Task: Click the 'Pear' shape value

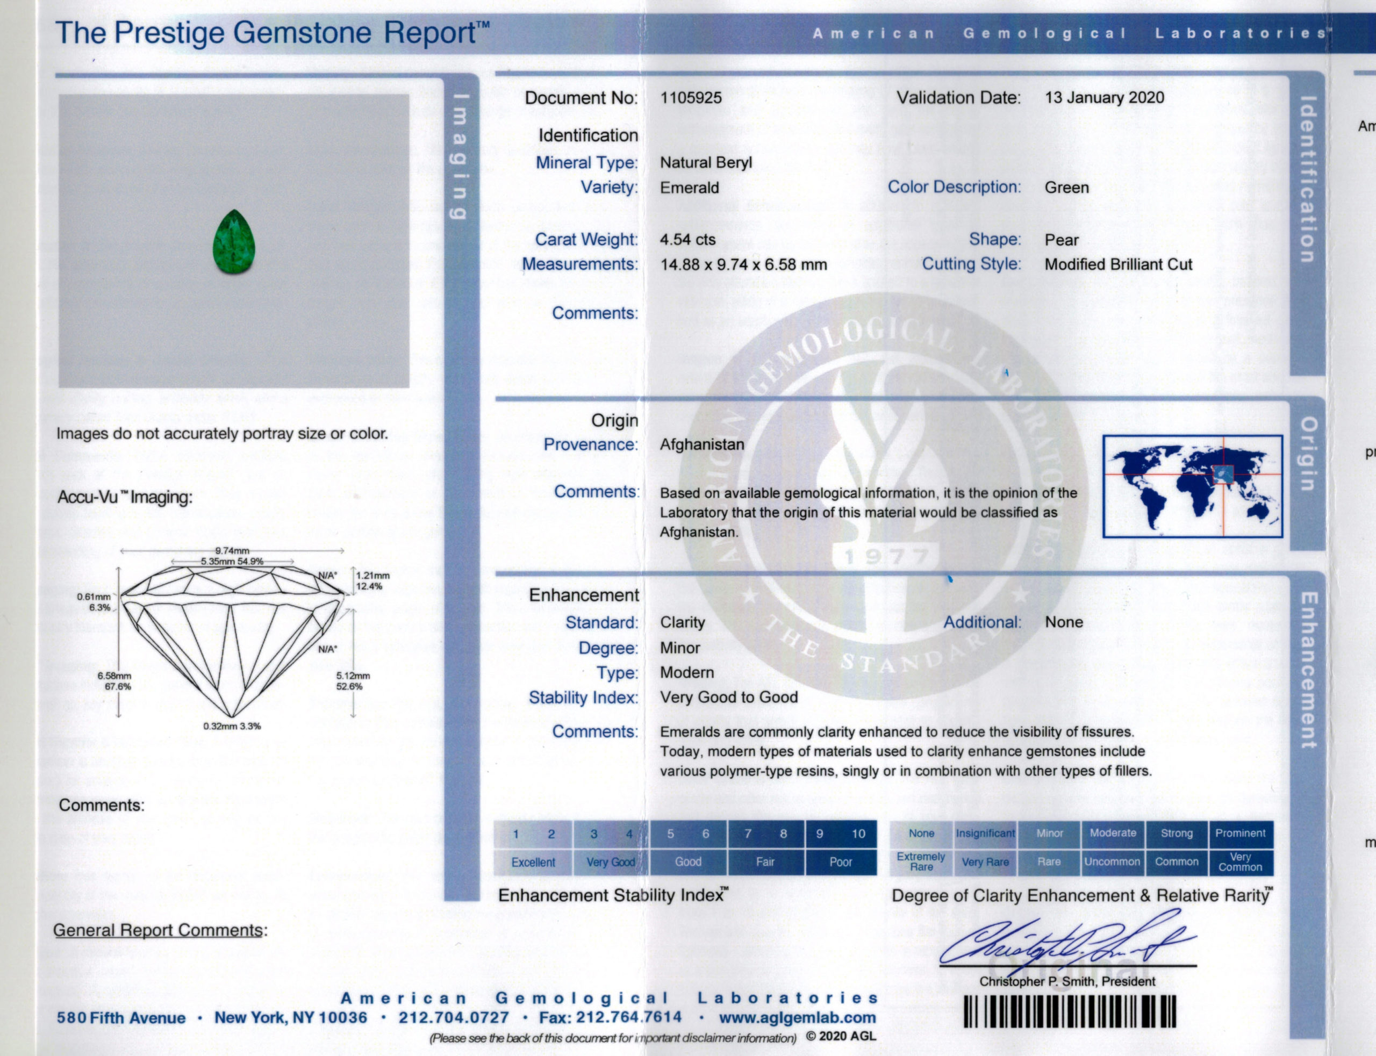Action: (x=1062, y=240)
